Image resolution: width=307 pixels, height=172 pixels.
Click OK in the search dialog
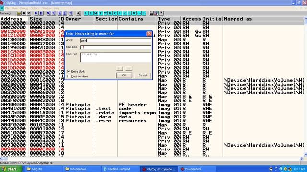pyautogui.click(x=124, y=75)
